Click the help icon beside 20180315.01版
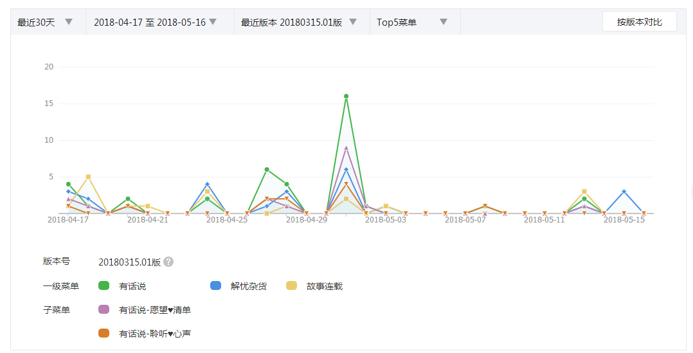 tap(168, 262)
